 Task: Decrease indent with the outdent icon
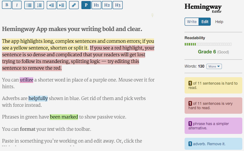tap(51, 5)
